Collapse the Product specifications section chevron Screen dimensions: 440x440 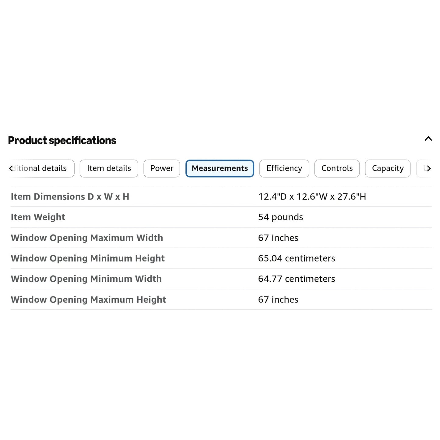428,139
